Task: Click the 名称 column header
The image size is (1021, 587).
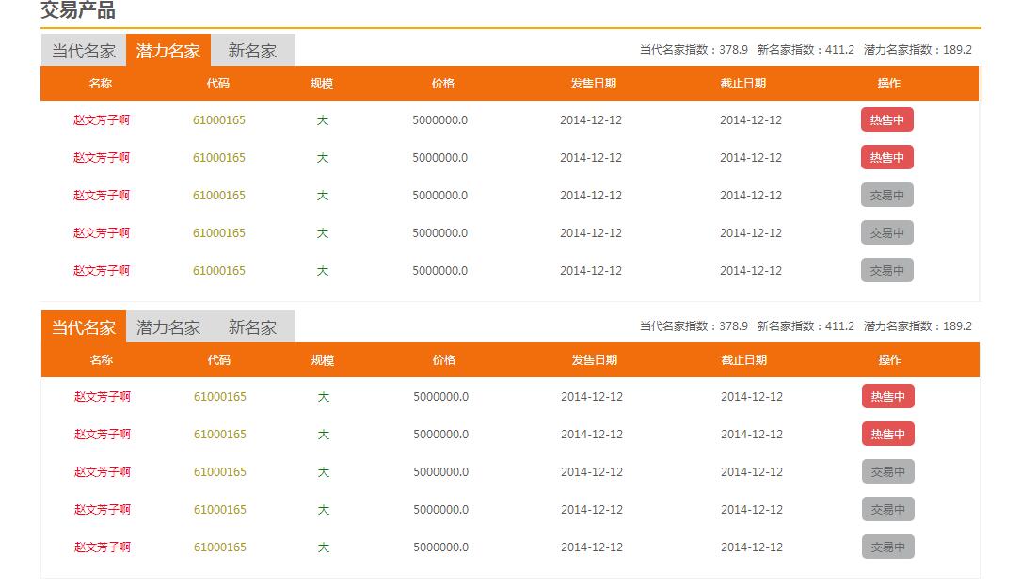Action: coord(101,83)
